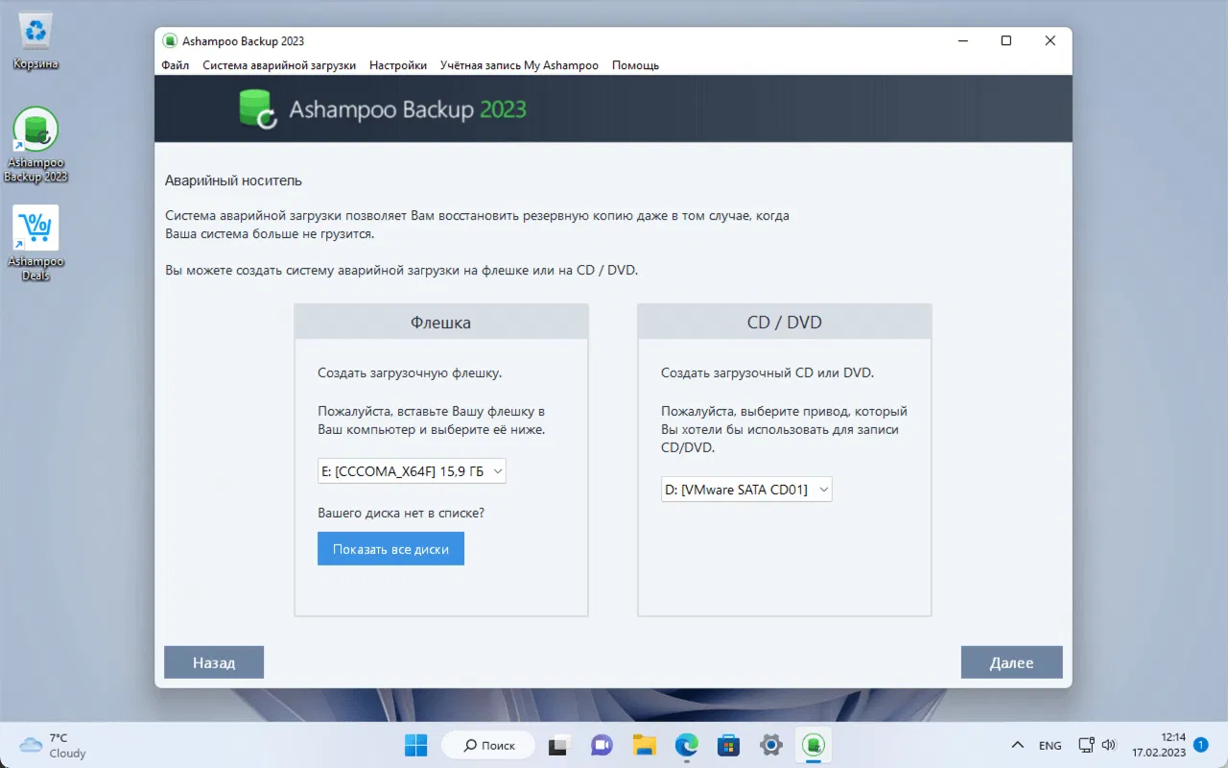Image resolution: width=1228 pixels, height=768 pixels.
Task: Click text Создать загрузочный CD или DVD.
Action: [x=767, y=372]
